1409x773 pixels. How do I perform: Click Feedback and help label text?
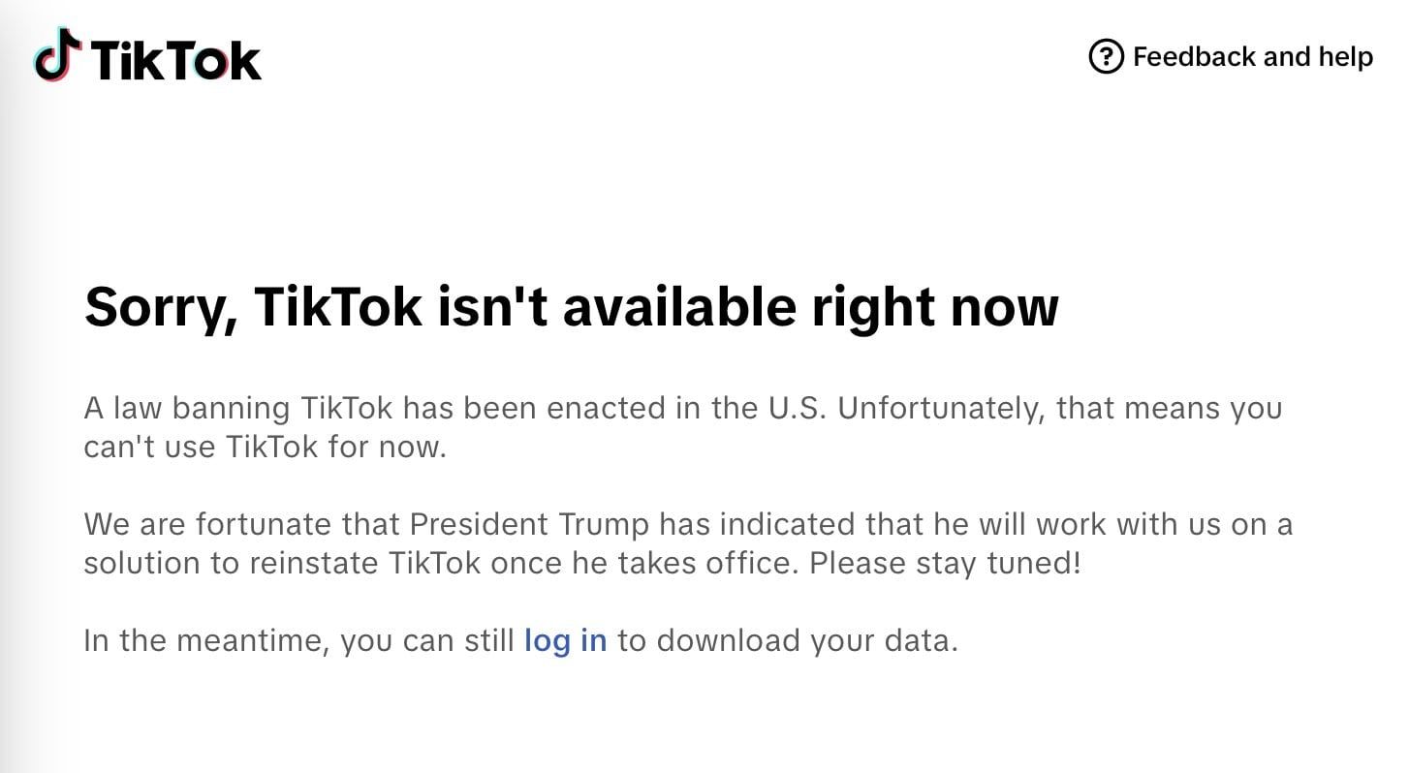(x=1253, y=57)
